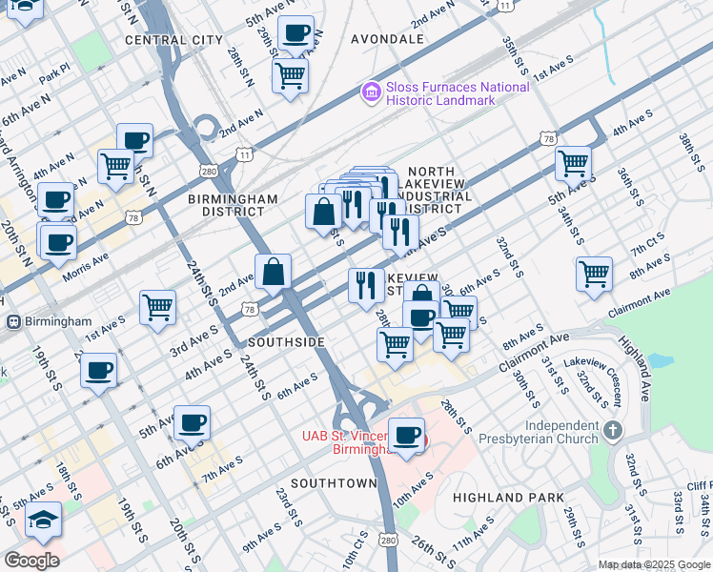Click the shopping cart marker near 29th St N

[290, 77]
